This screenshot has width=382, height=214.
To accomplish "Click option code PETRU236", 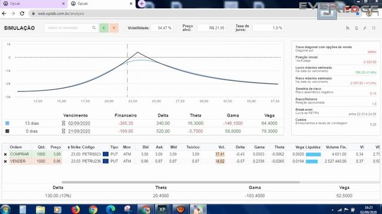I will (x=91, y=161).
